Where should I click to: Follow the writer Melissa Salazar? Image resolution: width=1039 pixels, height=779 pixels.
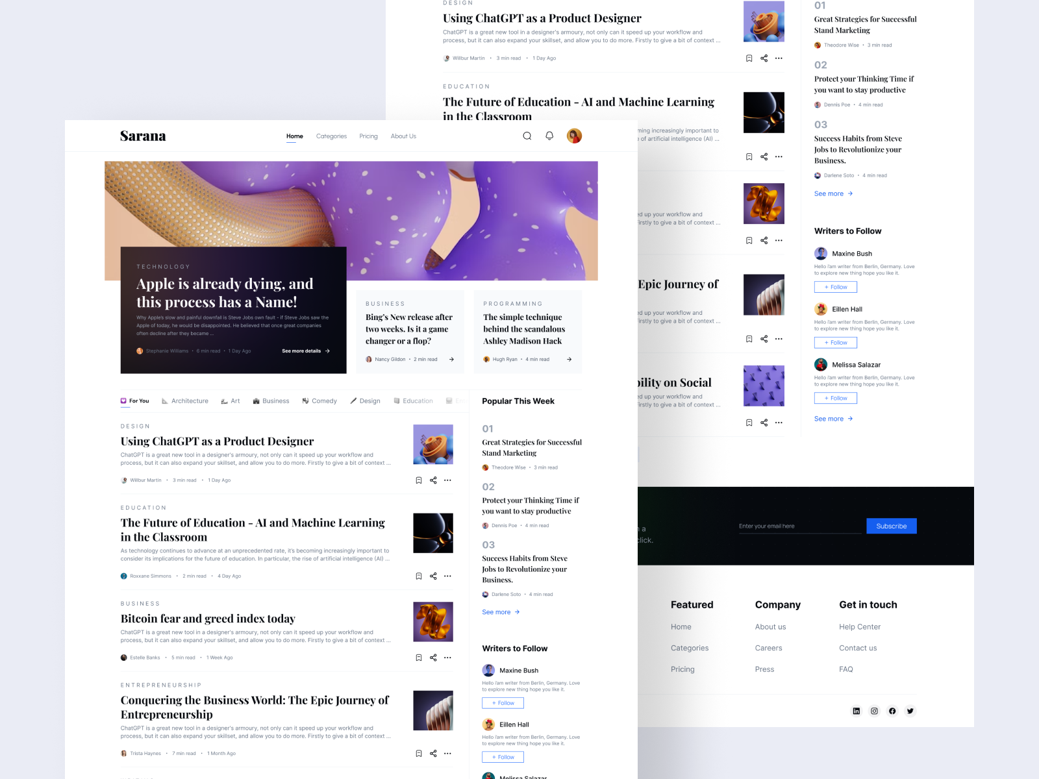[836, 398]
